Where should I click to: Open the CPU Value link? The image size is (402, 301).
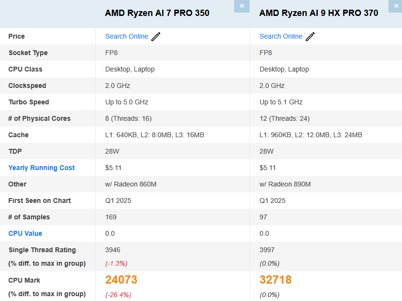point(25,233)
